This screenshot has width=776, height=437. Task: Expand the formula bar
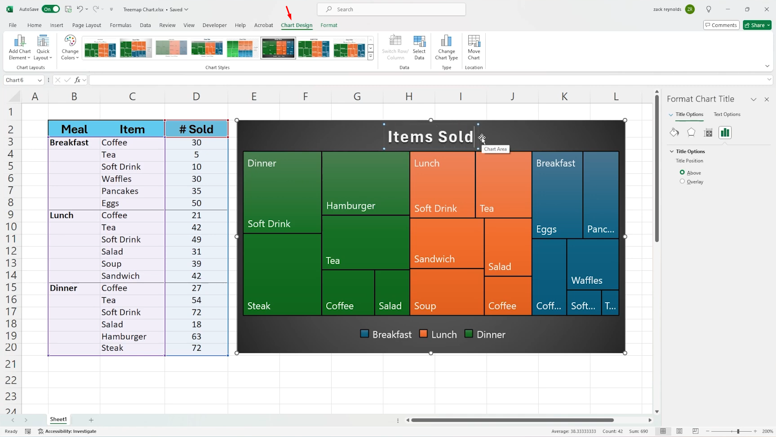click(x=769, y=79)
